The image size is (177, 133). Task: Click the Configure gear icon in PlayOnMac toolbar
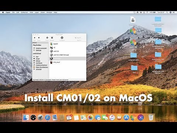point(62,38)
